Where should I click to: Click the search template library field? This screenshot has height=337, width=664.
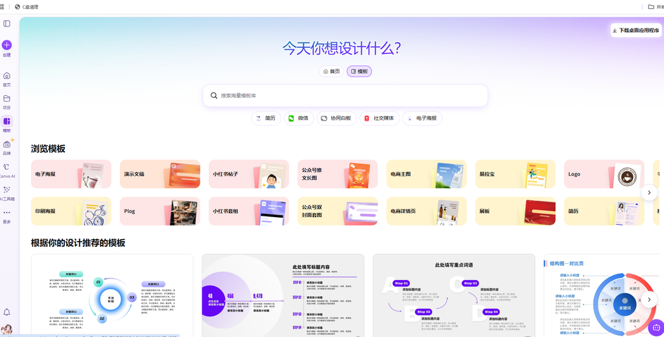coord(345,96)
